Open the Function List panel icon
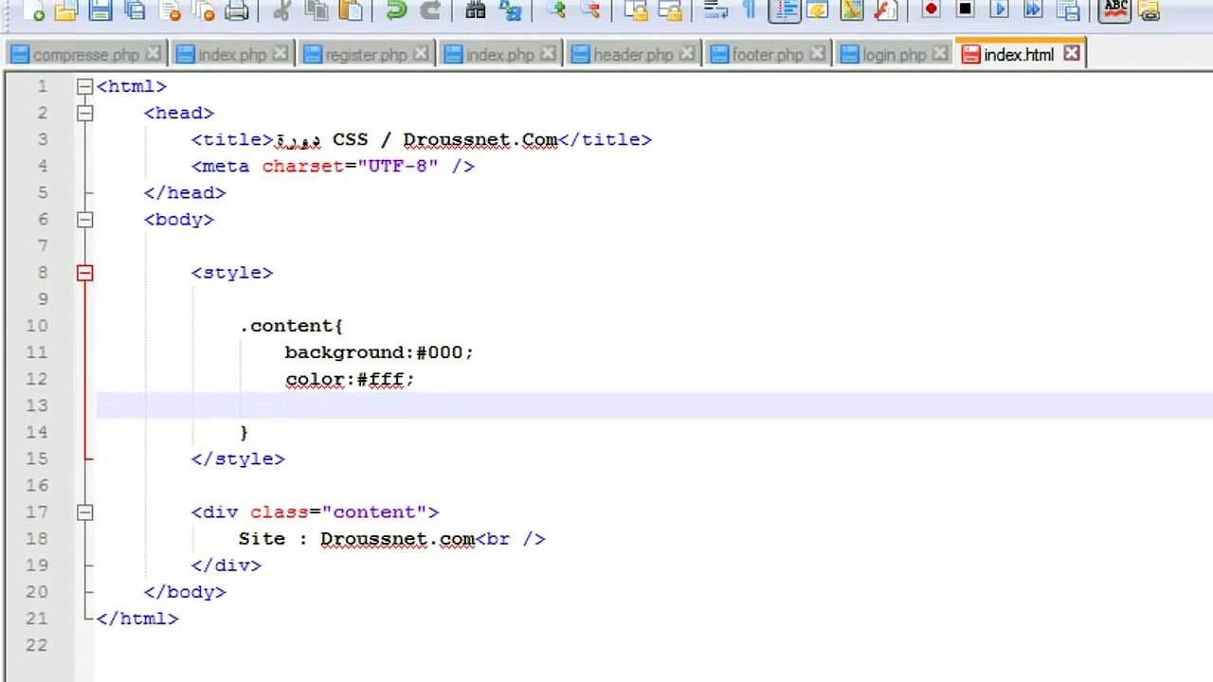 click(885, 10)
